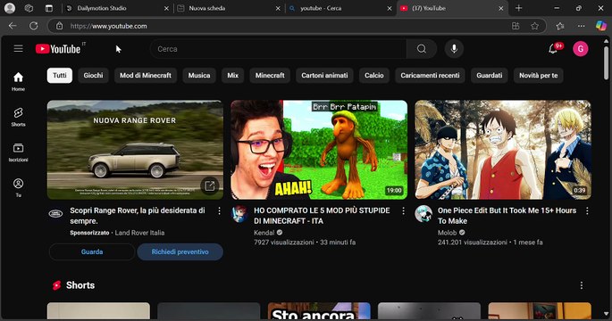Image resolution: width=612 pixels, height=321 pixels.
Task: Close the Dailymotion Studio tab
Action: pyautogui.click(x=166, y=8)
